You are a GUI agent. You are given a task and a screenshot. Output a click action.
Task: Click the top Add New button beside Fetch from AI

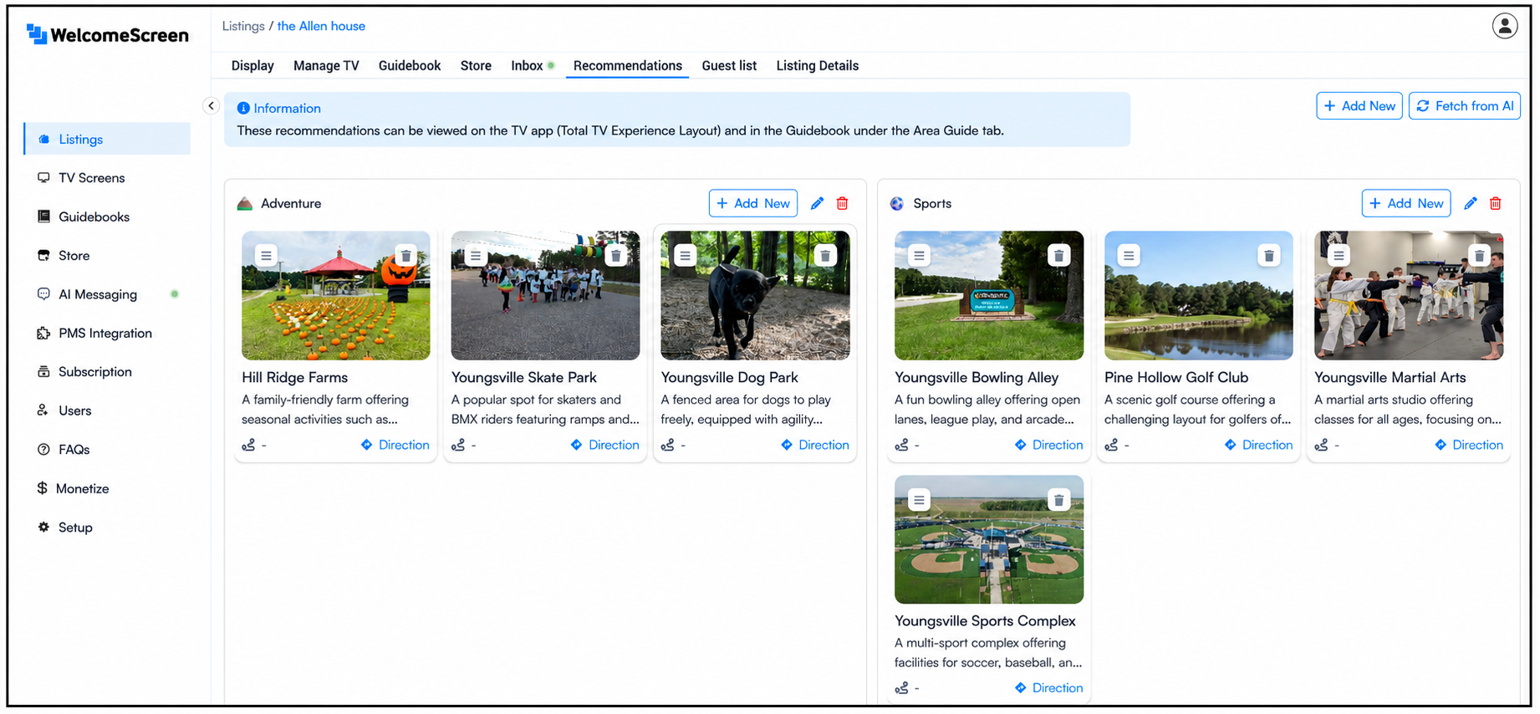[x=1359, y=106]
